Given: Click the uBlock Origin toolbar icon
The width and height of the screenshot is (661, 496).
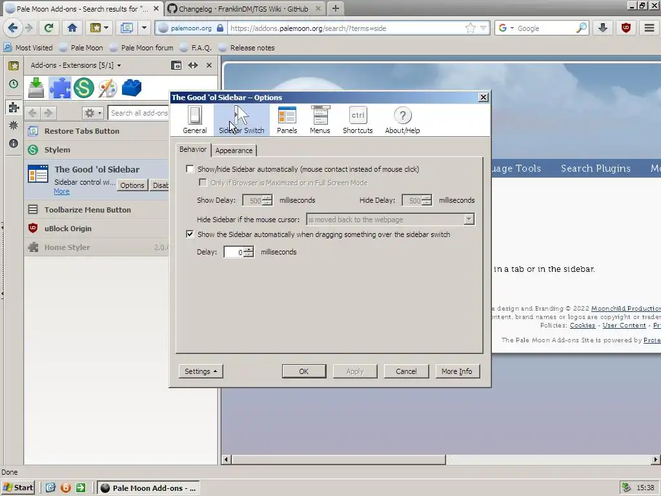Looking at the screenshot, I should point(626,28).
